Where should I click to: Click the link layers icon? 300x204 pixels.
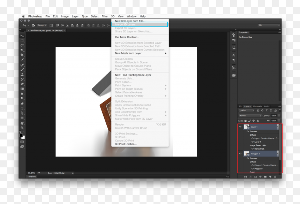pyautogui.click(x=246, y=177)
